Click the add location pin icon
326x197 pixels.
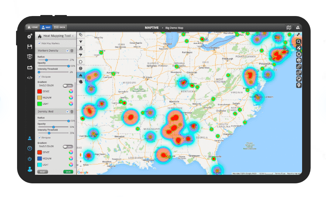click(x=299, y=85)
